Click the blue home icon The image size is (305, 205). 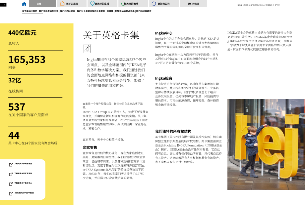[24, 4]
